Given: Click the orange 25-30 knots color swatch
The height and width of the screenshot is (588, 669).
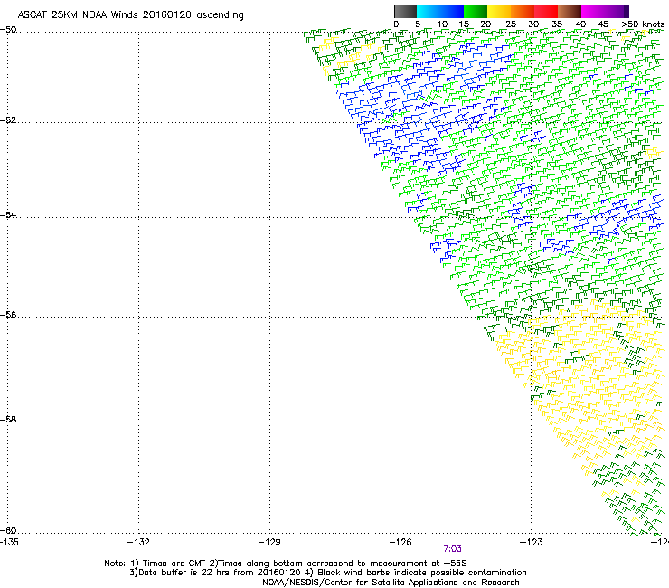Looking at the screenshot, I should tap(523, 11).
